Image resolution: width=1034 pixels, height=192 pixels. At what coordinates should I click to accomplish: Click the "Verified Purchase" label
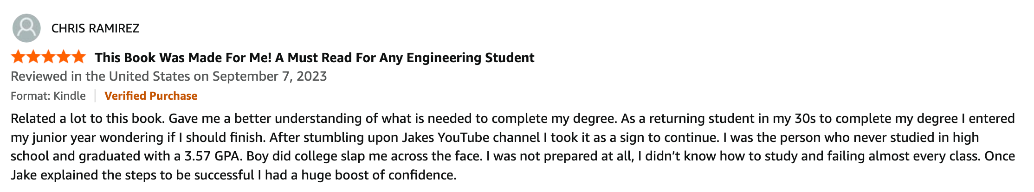[x=151, y=96]
